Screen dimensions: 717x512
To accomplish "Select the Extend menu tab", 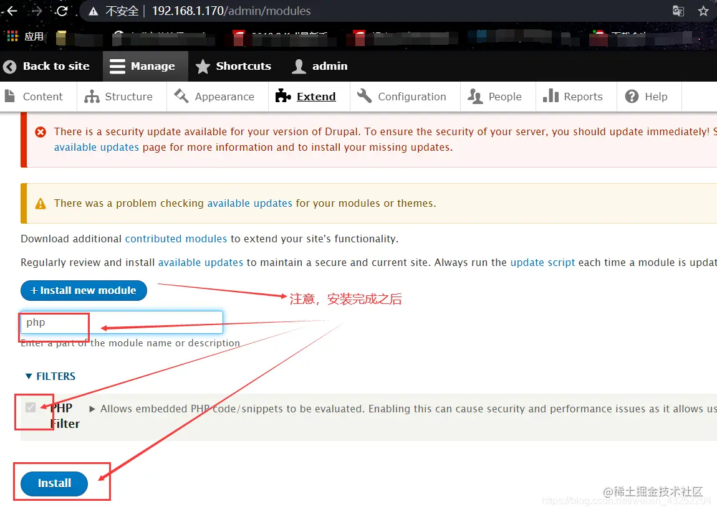I will tap(309, 97).
